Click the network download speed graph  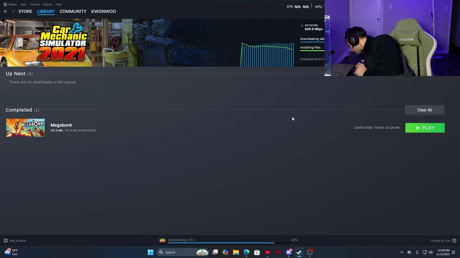[x=267, y=54]
